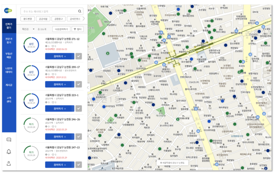Check the select box for 논현동 255-17
The width and height of the screenshot is (278, 176).
click(79, 84)
